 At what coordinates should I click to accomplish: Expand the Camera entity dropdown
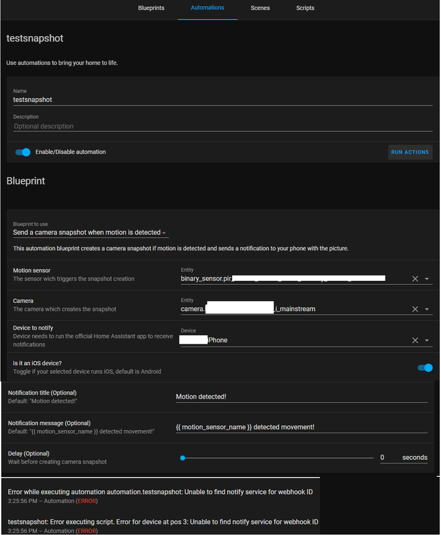[x=427, y=310]
